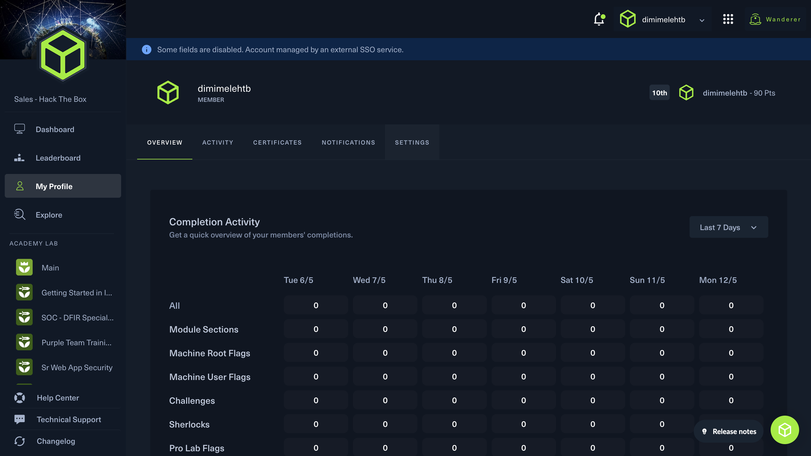Click the cube icon beside 90 Pts ranking
The height and width of the screenshot is (456, 811).
[686, 93]
